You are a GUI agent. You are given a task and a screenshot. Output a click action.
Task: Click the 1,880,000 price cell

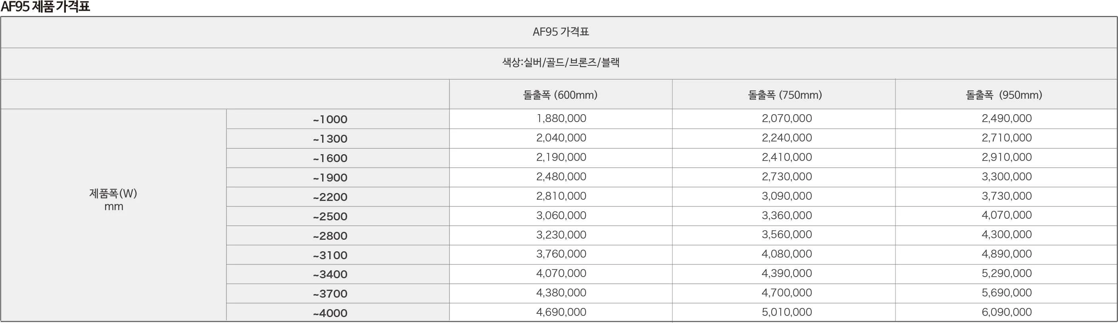[561, 119]
